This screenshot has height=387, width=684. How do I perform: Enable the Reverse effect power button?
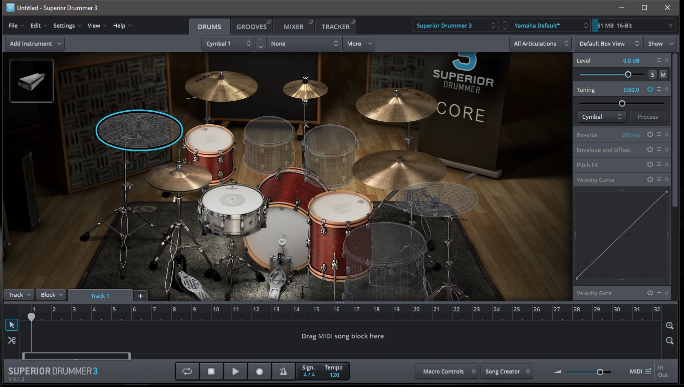pos(650,134)
